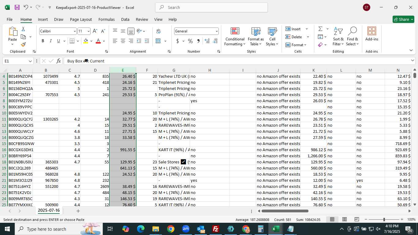Toggle Bottom Align in Alignment group
418x235 pixels.
point(131,31)
